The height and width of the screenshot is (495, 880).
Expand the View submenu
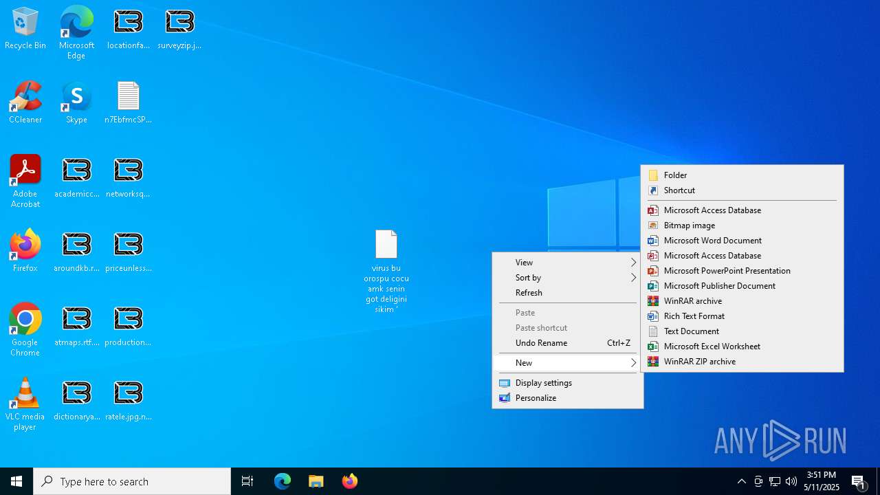(568, 263)
